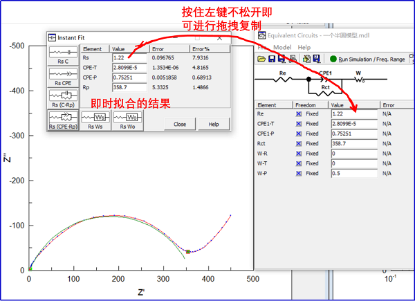
Task: Click the open folder icon in Equivalent Circuits
Action: click(262, 60)
